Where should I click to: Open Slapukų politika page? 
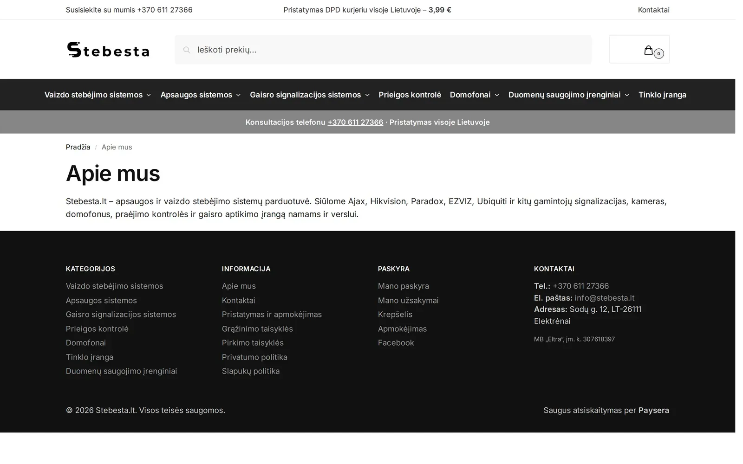[251, 371]
